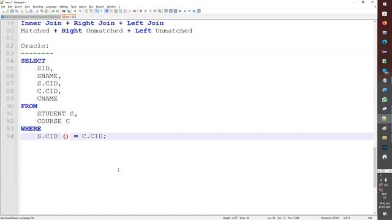Open the notification center icon in the tray
Image resolution: width=392 pixels, height=220 pixels.
pyautogui.click(x=385, y=214)
